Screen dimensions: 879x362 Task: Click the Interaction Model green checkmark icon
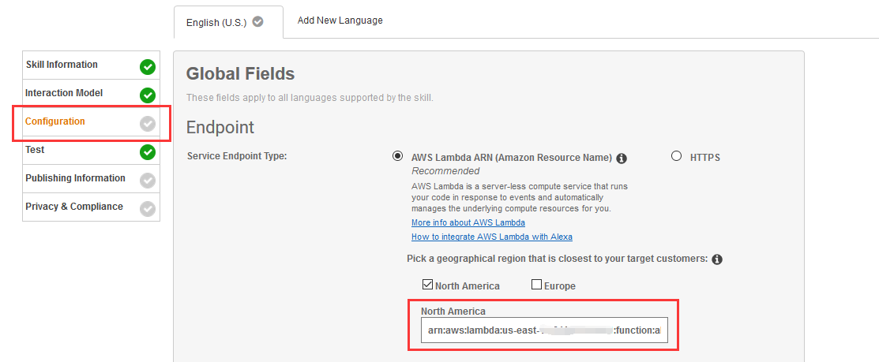pos(148,95)
